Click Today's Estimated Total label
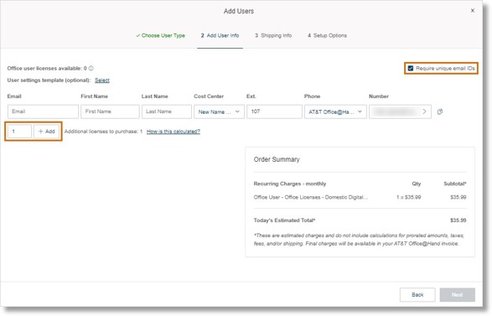Viewport: 492px width, 316px height. 284,220
